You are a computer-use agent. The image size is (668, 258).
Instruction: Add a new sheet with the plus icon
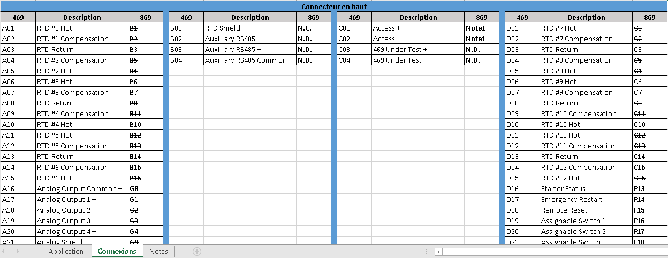[197, 252]
